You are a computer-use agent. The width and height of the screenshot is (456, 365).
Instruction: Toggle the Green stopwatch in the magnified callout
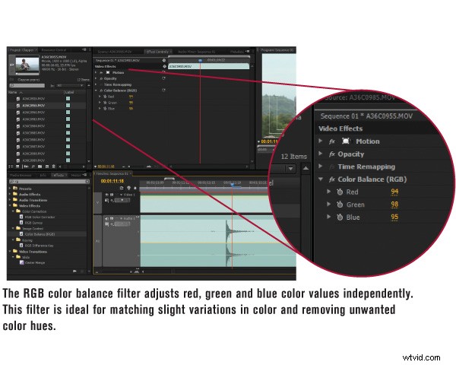pyautogui.click(x=340, y=205)
